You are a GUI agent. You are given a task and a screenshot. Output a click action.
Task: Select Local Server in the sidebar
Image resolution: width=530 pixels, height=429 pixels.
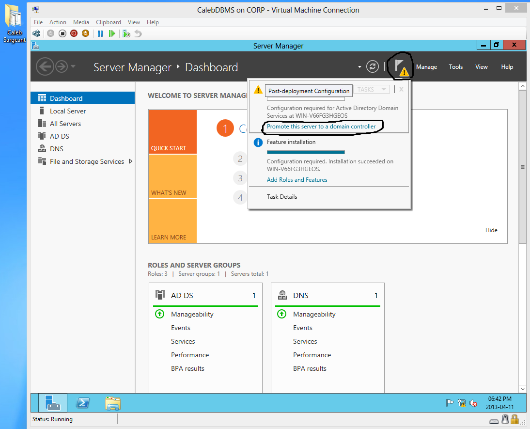pos(82,111)
